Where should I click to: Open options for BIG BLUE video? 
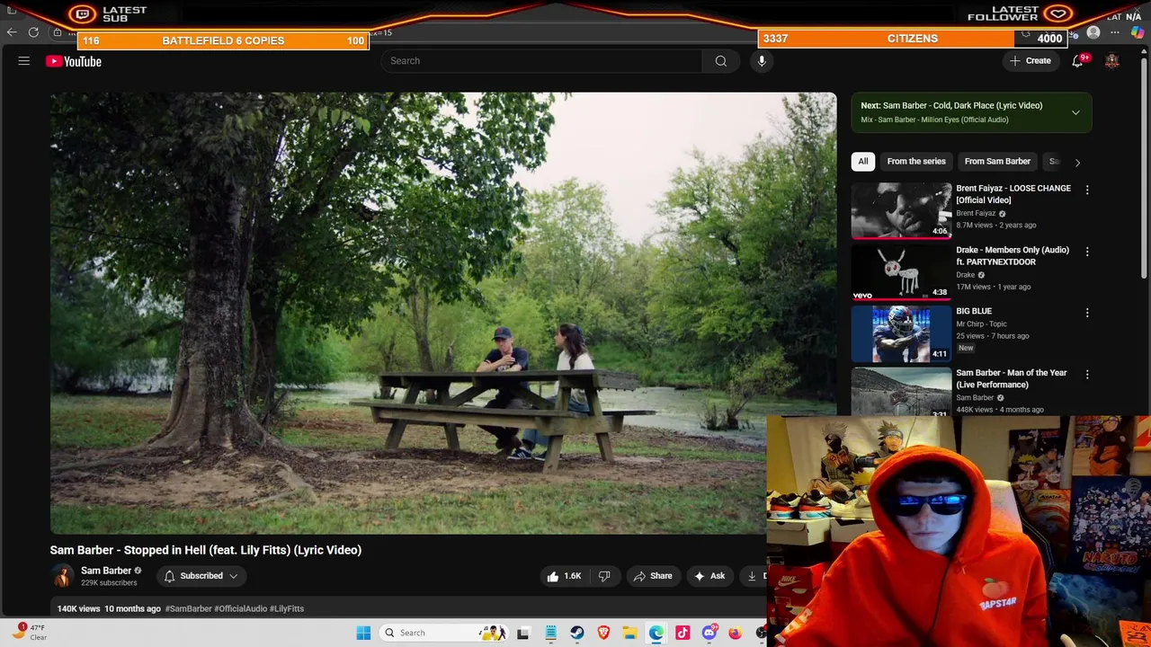click(1087, 313)
